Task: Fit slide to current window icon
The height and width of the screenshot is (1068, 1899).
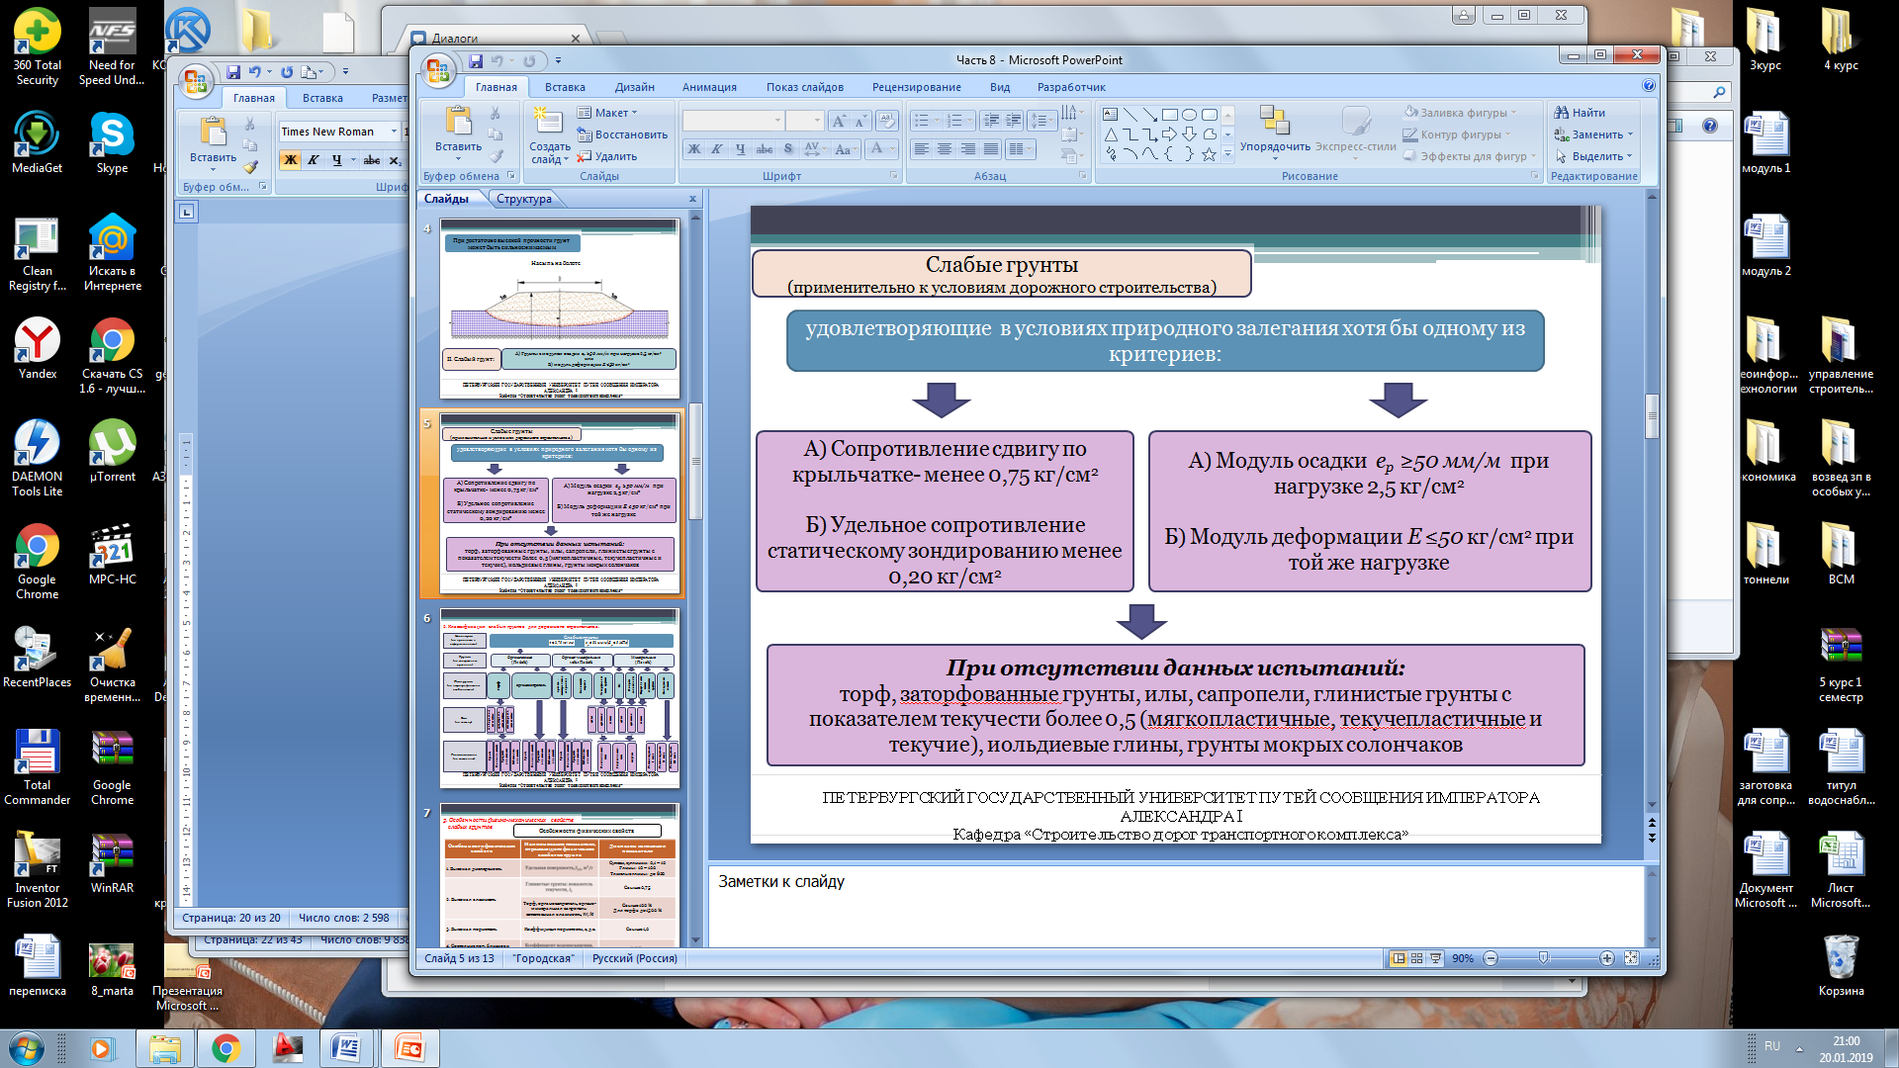Action: 1631,958
